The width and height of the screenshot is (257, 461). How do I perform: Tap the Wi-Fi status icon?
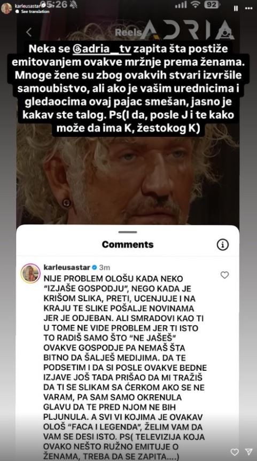[x=195, y=5]
